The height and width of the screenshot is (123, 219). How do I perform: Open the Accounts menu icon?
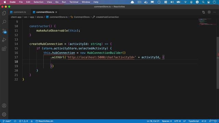coord(4,106)
